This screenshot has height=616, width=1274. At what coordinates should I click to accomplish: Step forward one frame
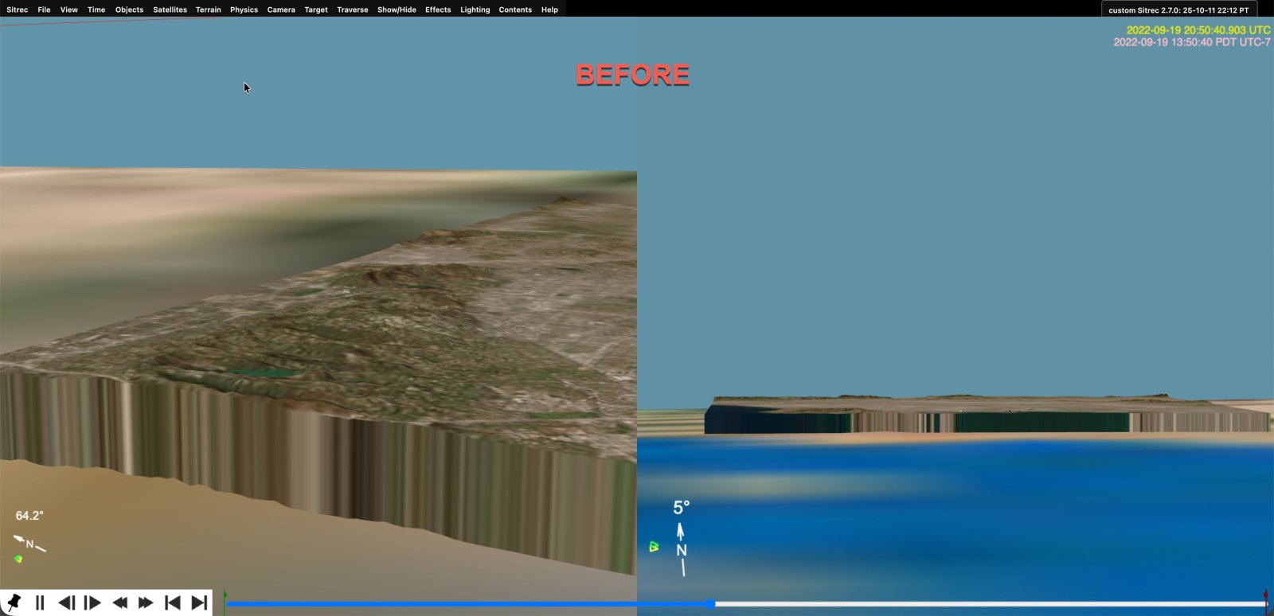(92, 602)
